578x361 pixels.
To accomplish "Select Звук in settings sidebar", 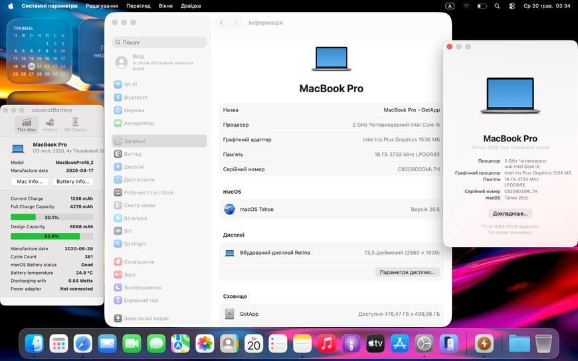I will click(159, 275).
